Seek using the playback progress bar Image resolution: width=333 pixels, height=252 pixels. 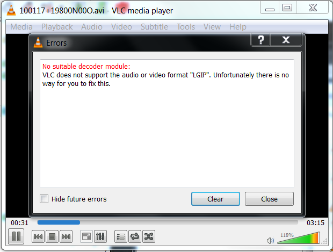pyautogui.click(x=168, y=222)
